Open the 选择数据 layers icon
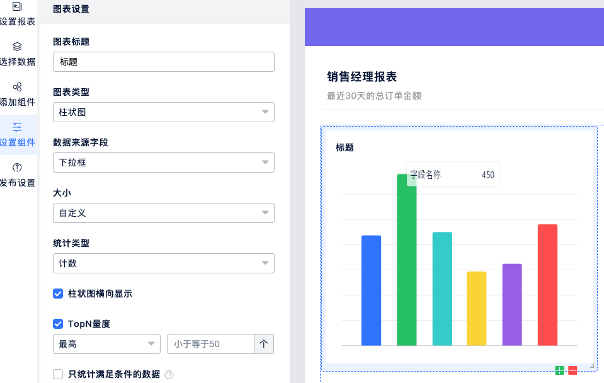Image resolution: width=604 pixels, height=383 pixels. point(17,47)
